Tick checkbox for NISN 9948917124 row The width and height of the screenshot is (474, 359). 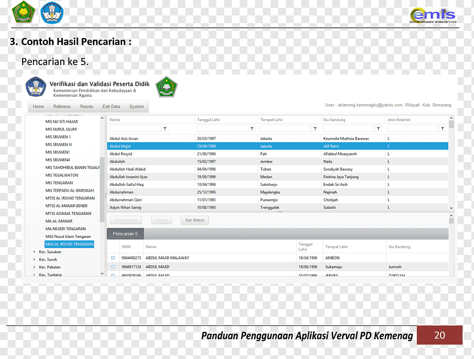click(x=113, y=267)
